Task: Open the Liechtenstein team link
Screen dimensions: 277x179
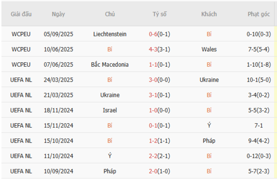Action: (x=110, y=34)
